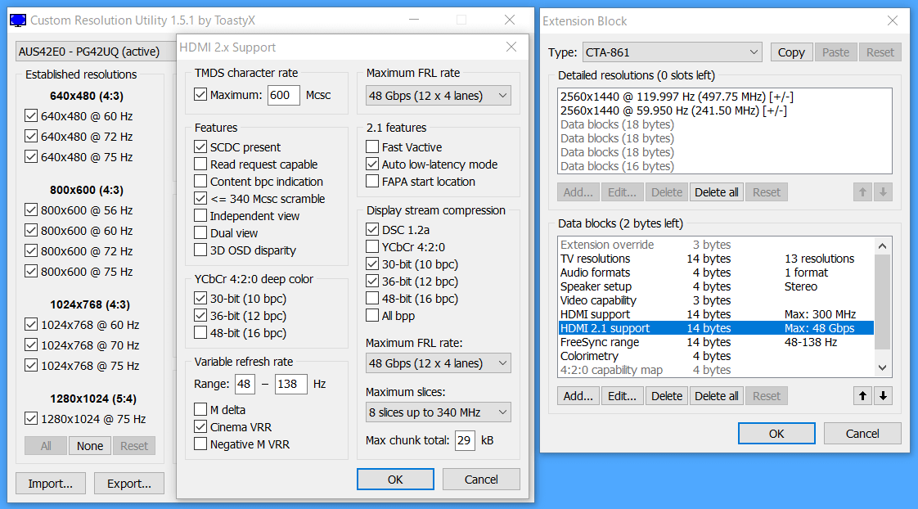Select the Video capability data block
This screenshot has height=509, width=918.
717,300
